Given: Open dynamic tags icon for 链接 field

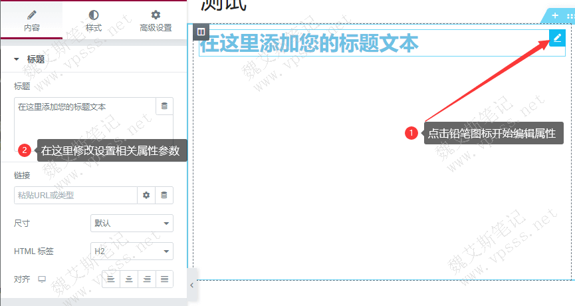Looking at the screenshot, I should tap(164, 195).
